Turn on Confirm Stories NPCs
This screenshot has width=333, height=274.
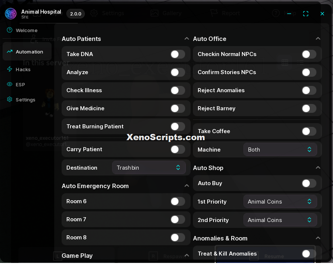(x=309, y=72)
